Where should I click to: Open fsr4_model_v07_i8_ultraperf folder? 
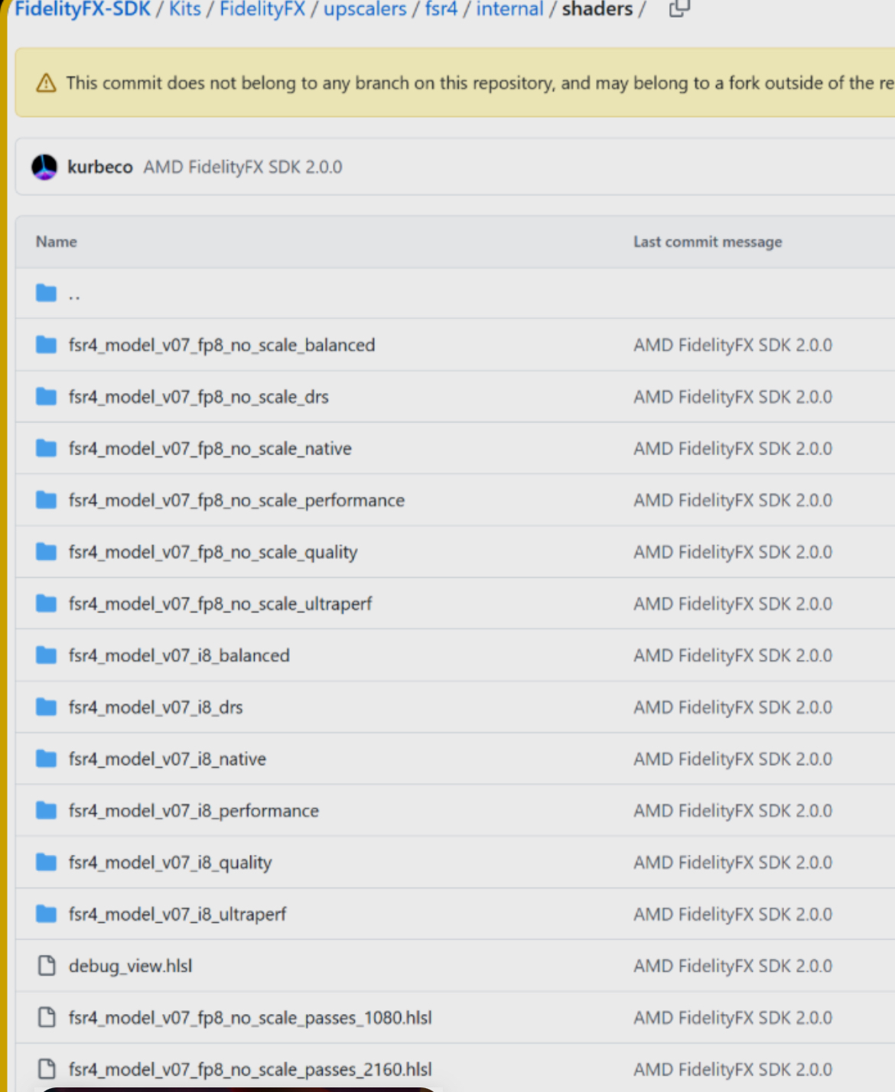177,915
